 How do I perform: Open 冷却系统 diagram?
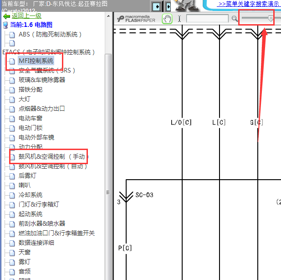[x=31, y=195]
